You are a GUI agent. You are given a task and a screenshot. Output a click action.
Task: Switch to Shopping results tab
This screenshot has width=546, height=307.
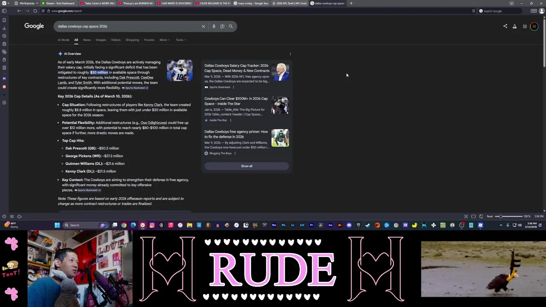point(132,40)
